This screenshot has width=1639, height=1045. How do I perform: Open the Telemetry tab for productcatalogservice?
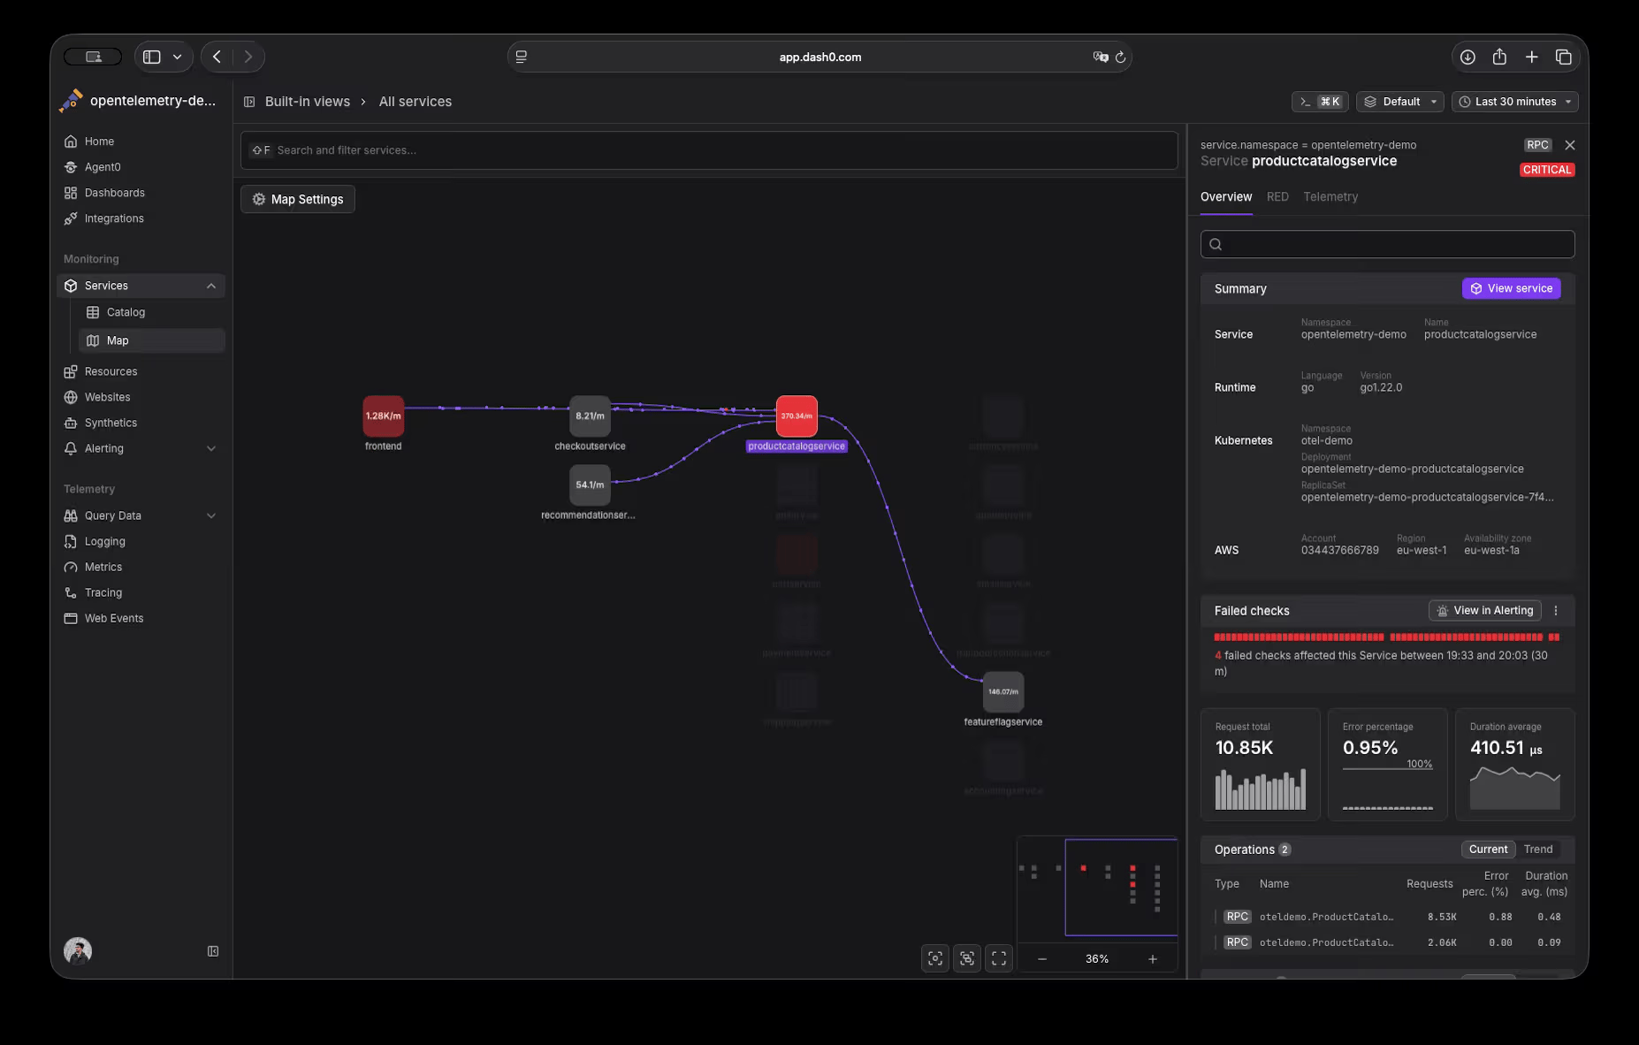pyautogui.click(x=1330, y=196)
